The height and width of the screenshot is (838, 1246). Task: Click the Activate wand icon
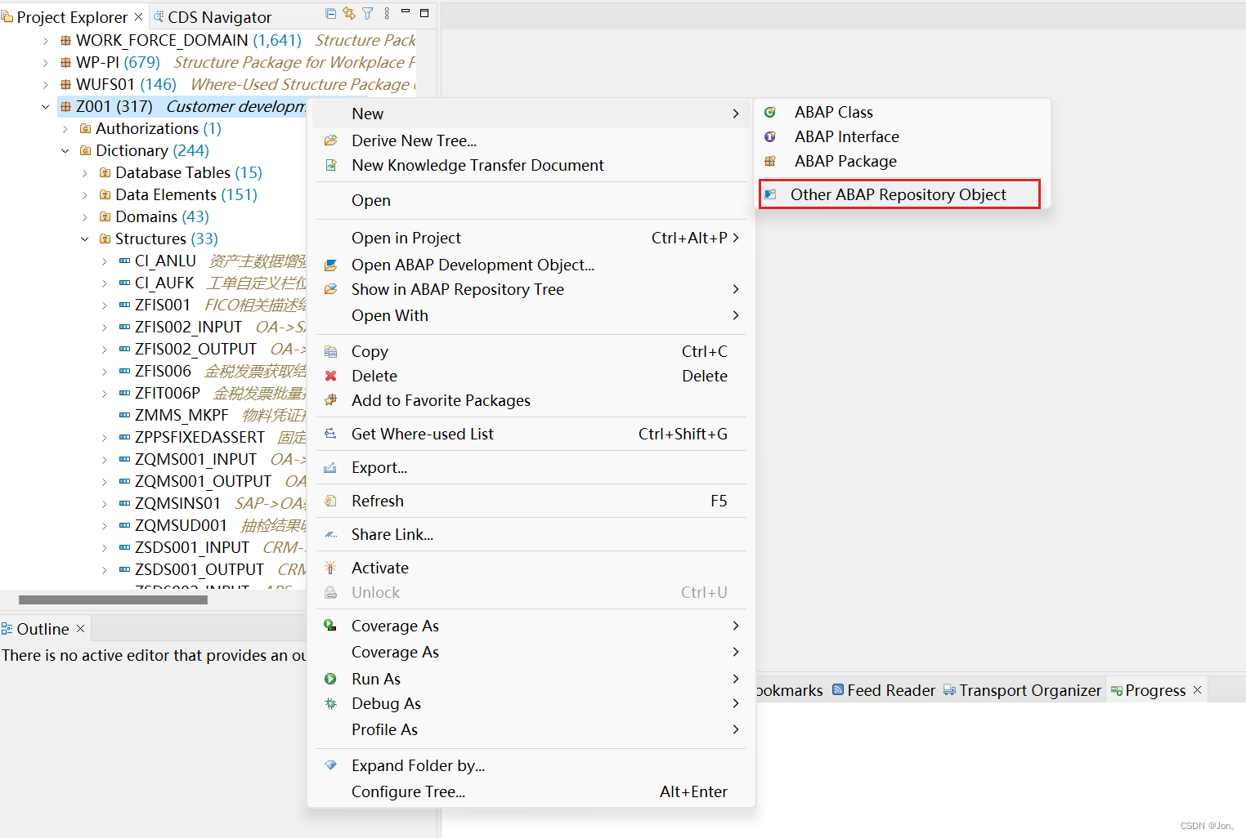331,568
